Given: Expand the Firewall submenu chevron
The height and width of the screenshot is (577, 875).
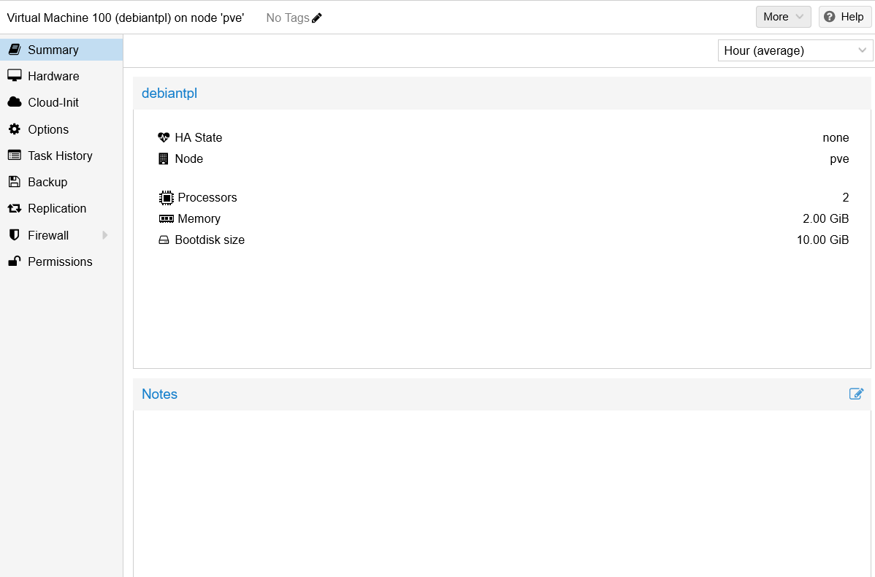Looking at the screenshot, I should point(104,234).
